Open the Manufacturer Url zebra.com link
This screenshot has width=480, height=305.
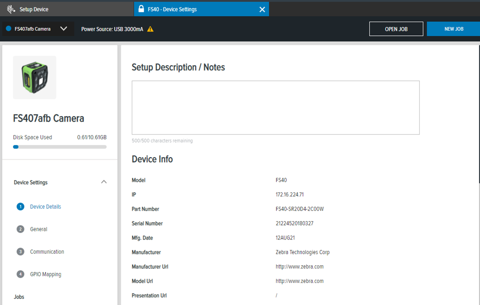click(x=299, y=266)
